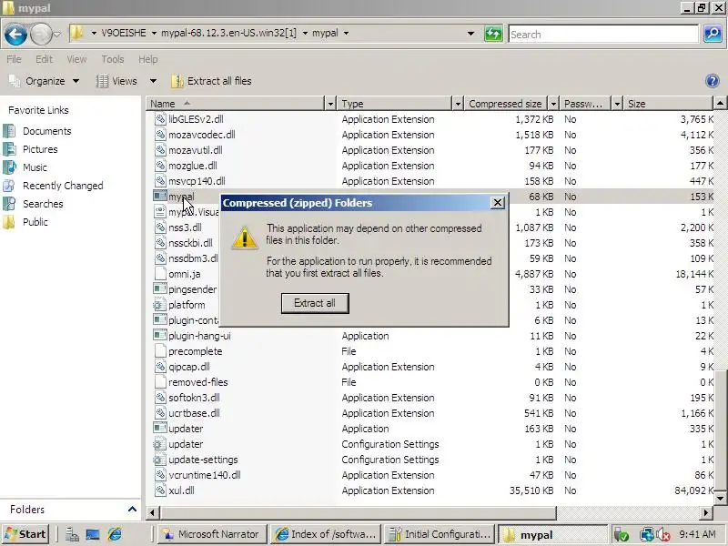Click Extract all files in toolbar
This screenshot has height=546, width=728.
211,81
